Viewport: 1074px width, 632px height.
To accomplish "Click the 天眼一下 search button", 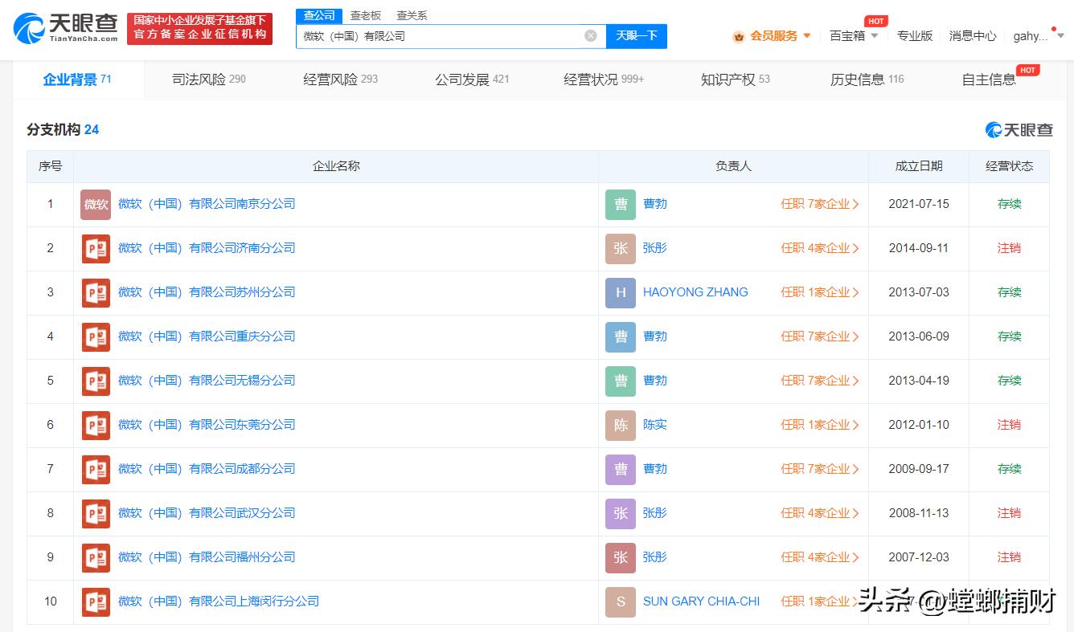I will (636, 35).
